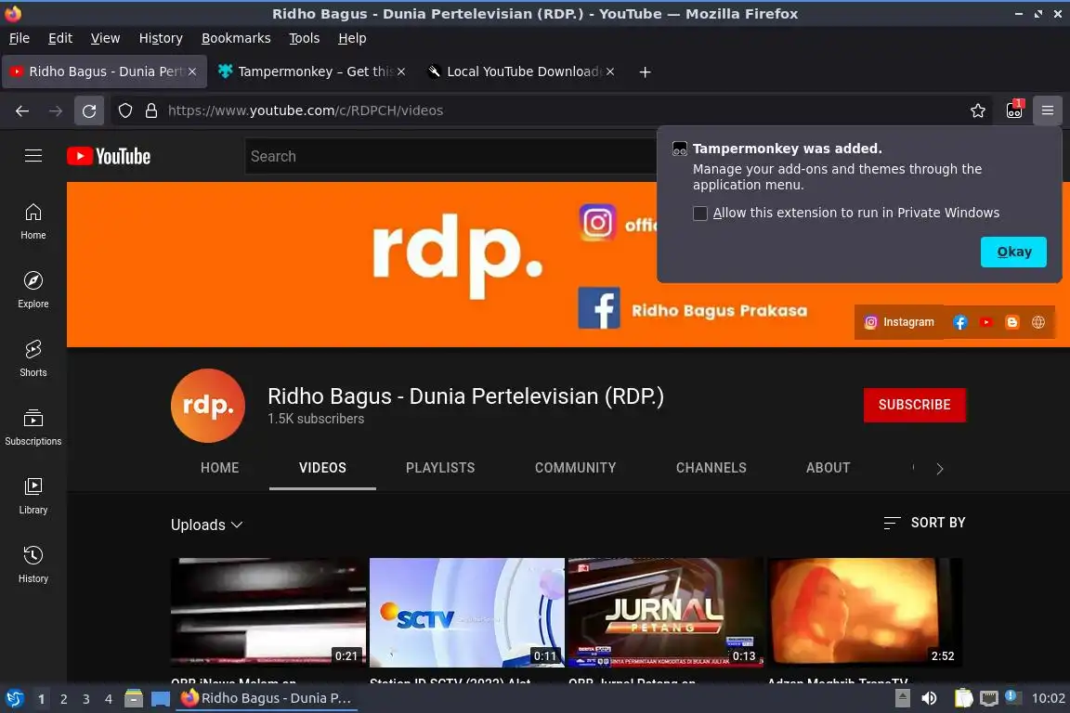
Task: Open the file manager in taskbar
Action: (x=134, y=698)
